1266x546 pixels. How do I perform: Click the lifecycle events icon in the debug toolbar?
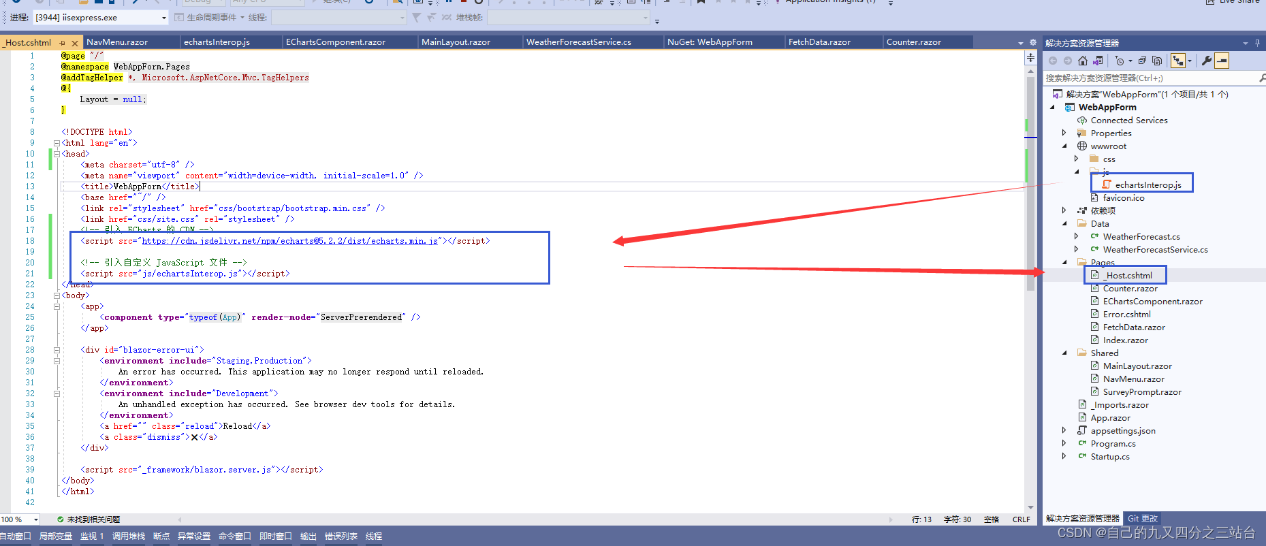click(x=179, y=17)
